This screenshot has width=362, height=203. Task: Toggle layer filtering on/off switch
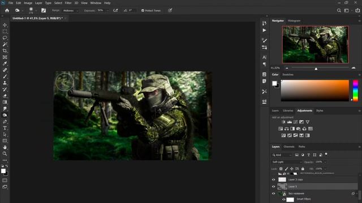tap(326, 154)
